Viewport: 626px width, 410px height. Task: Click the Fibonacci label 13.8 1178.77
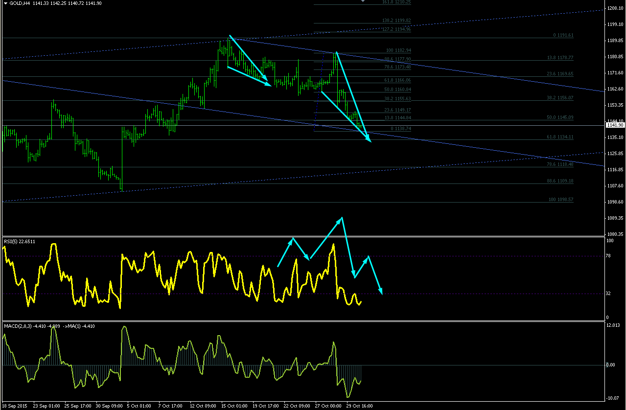click(x=560, y=58)
